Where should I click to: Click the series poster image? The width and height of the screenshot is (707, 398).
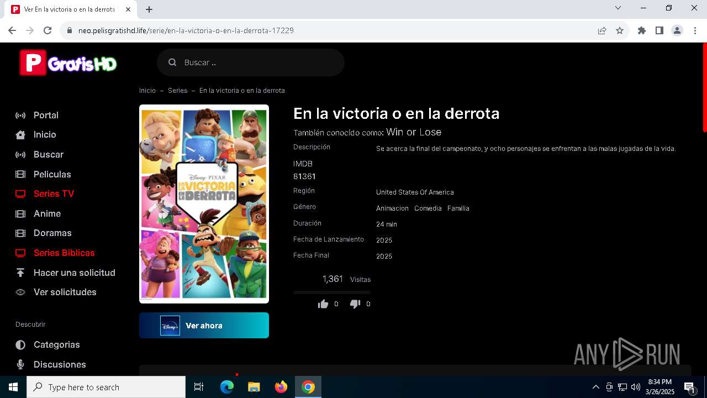tap(204, 204)
